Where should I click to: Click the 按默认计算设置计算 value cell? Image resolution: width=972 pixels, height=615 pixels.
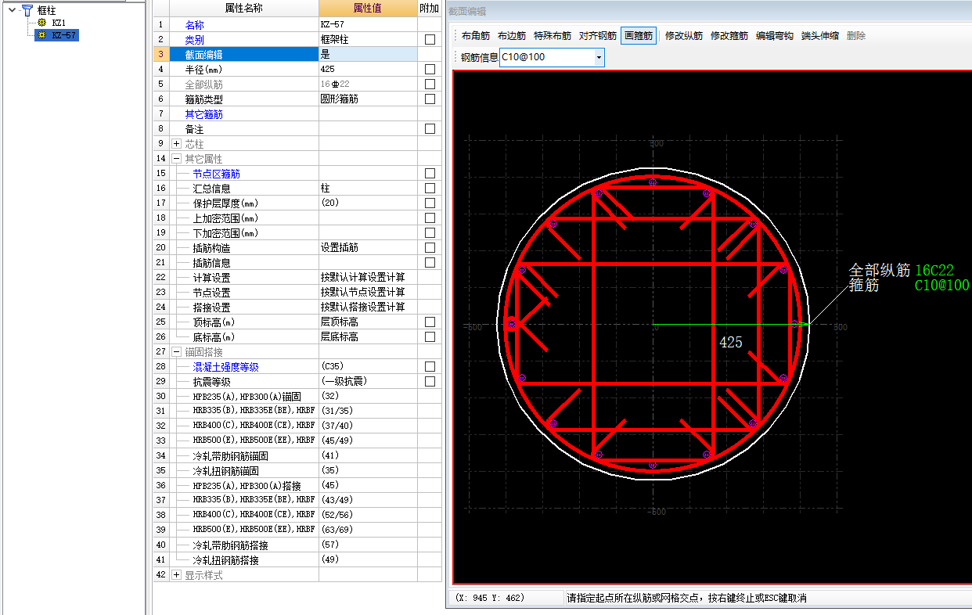[368, 277]
